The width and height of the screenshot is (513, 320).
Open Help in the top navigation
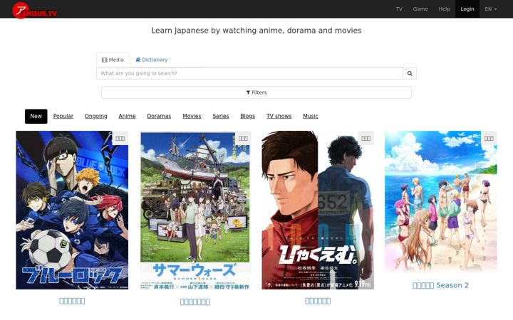tap(444, 9)
